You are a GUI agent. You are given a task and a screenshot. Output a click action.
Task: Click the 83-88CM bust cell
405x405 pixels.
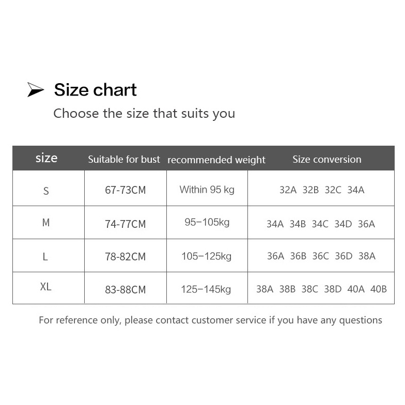(x=125, y=290)
